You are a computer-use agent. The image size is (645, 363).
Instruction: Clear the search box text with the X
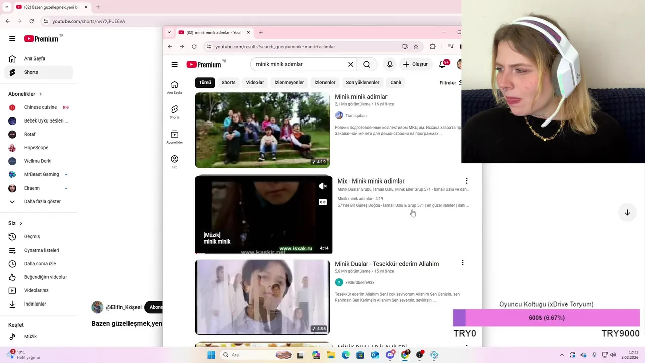351,64
